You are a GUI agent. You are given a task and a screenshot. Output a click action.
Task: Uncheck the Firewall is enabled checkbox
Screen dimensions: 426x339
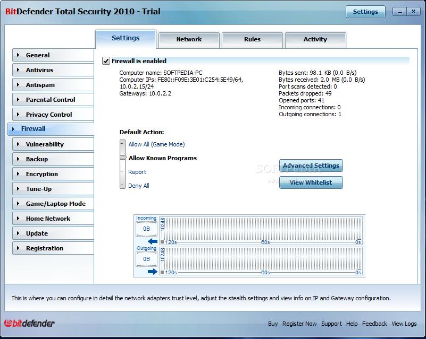(106, 61)
